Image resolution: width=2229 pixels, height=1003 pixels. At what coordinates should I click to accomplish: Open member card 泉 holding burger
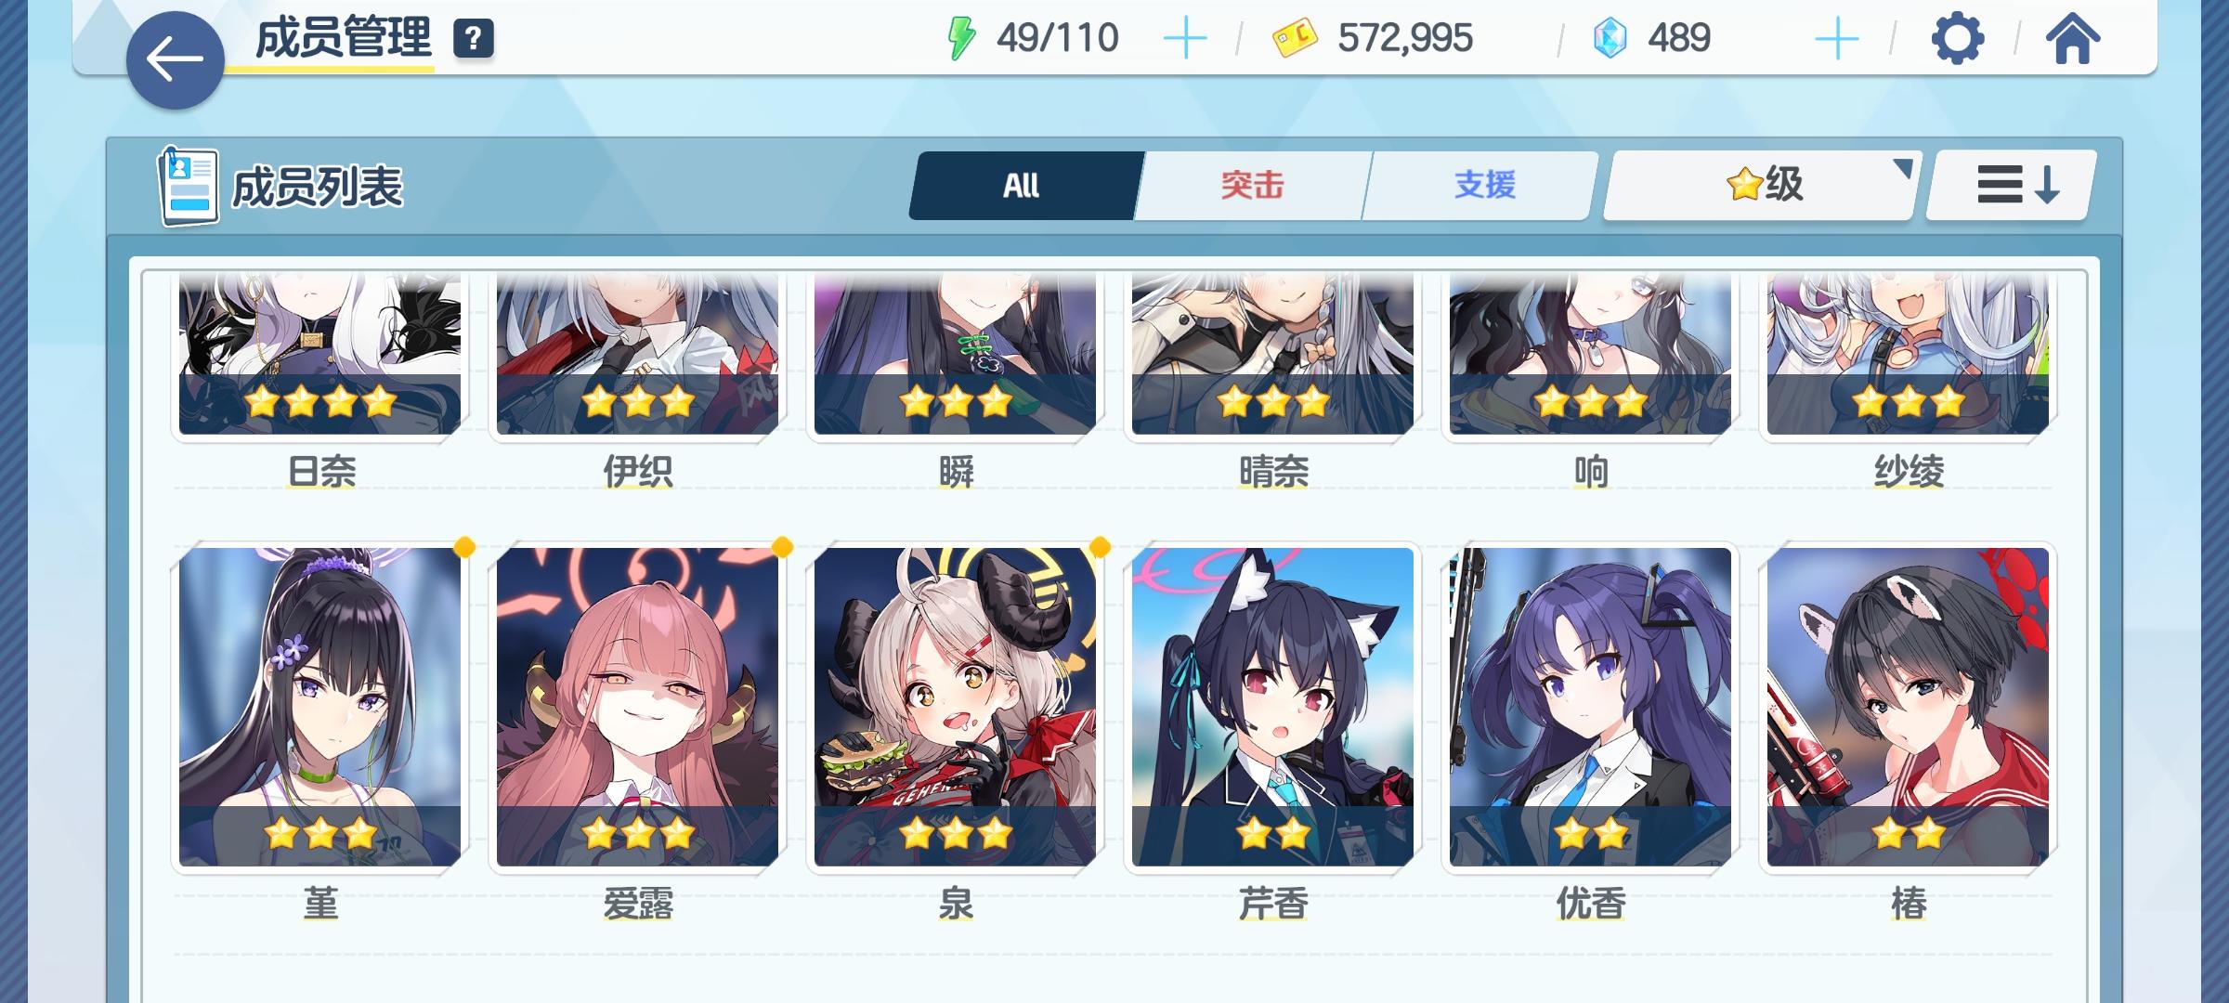click(955, 707)
